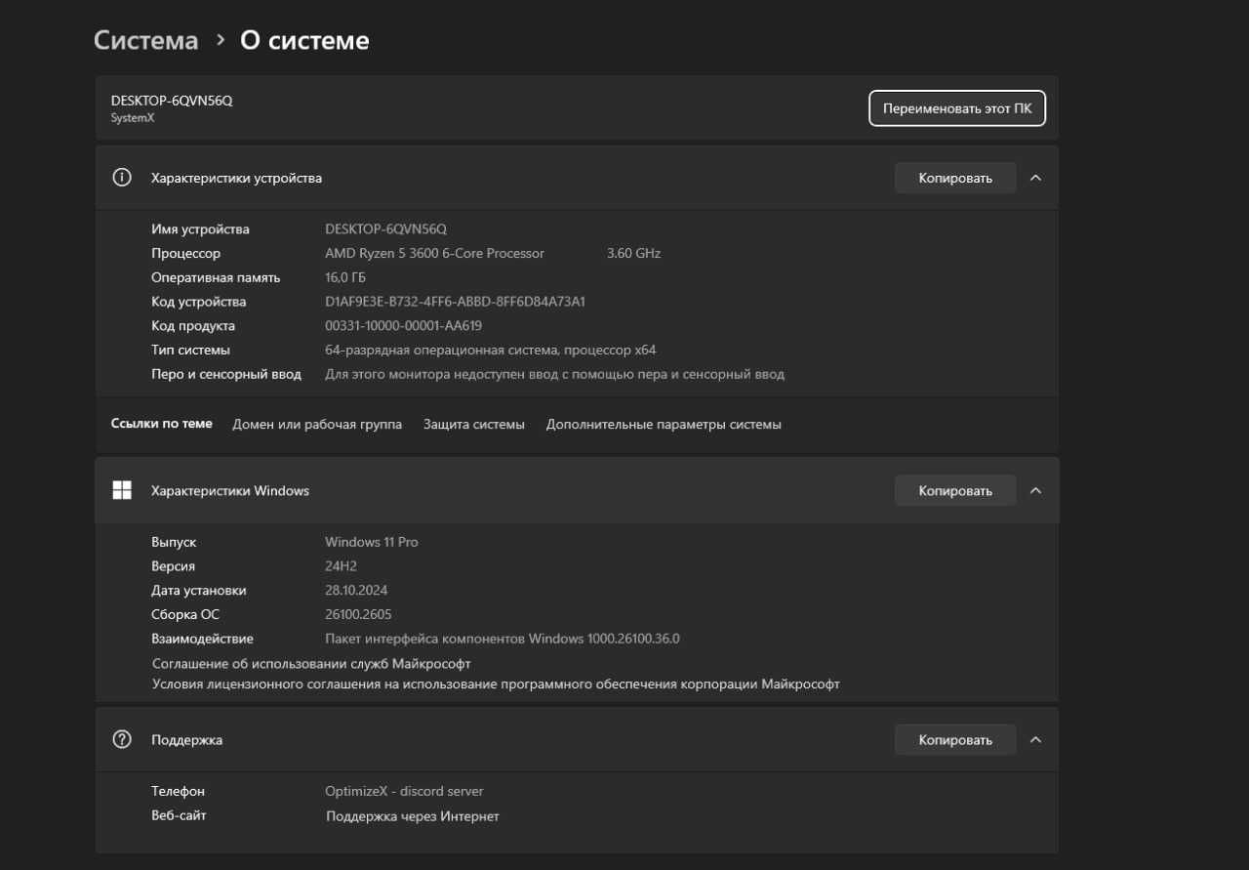The height and width of the screenshot is (870, 1249).
Task: Collapse the Характеристики устройства section chevron
Action: pyautogui.click(x=1036, y=178)
